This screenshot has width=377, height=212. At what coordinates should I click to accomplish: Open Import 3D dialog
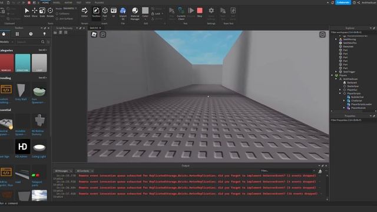pos(123,13)
